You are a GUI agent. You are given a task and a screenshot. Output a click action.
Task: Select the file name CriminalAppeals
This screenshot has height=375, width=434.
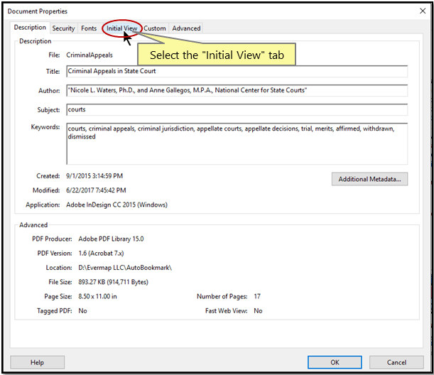pyautogui.click(x=89, y=55)
